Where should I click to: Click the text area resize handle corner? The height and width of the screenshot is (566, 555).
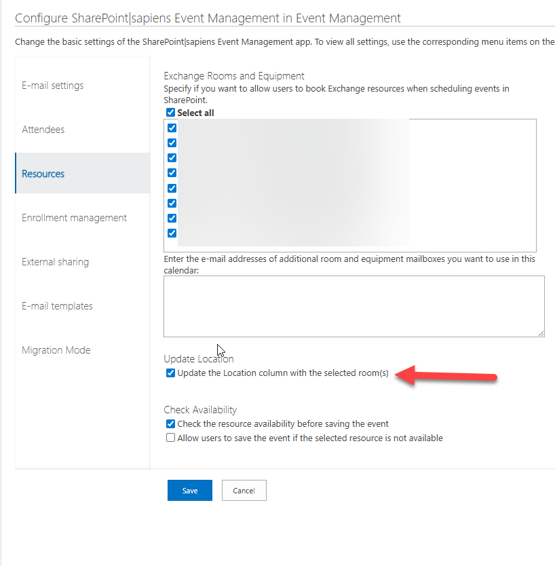coord(541,333)
